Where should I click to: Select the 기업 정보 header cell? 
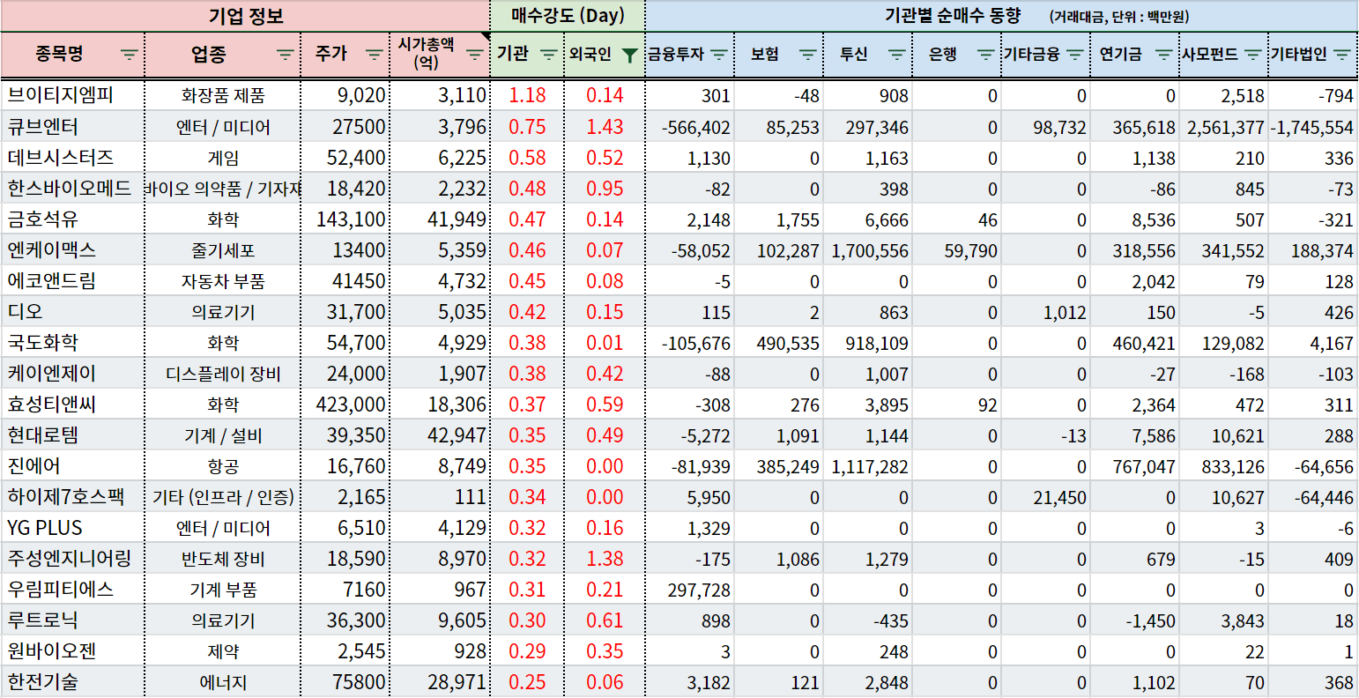(246, 16)
